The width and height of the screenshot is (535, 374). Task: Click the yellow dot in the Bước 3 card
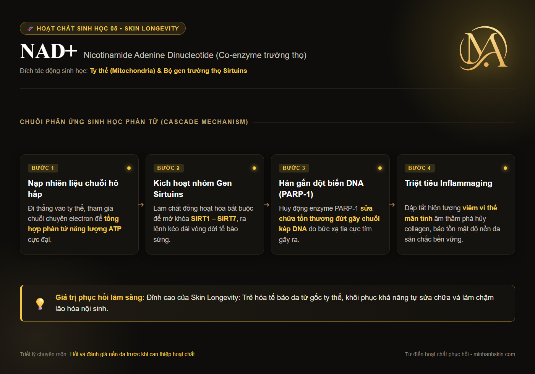tap(380, 168)
